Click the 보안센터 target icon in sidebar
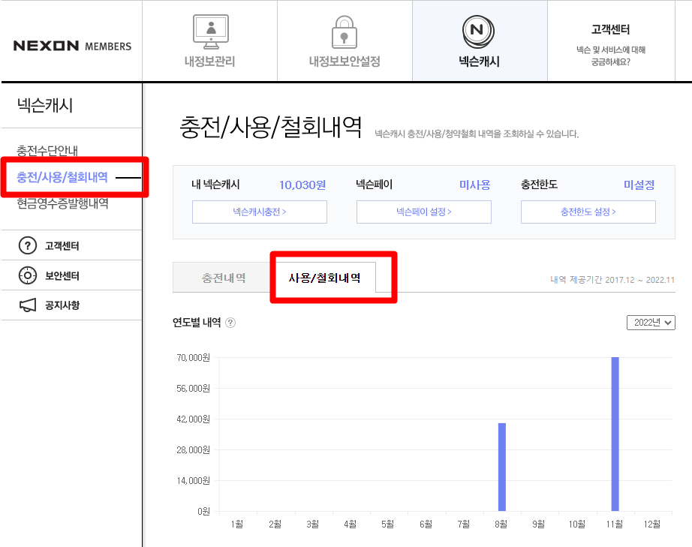Screen dimensions: 692x547 27,275
